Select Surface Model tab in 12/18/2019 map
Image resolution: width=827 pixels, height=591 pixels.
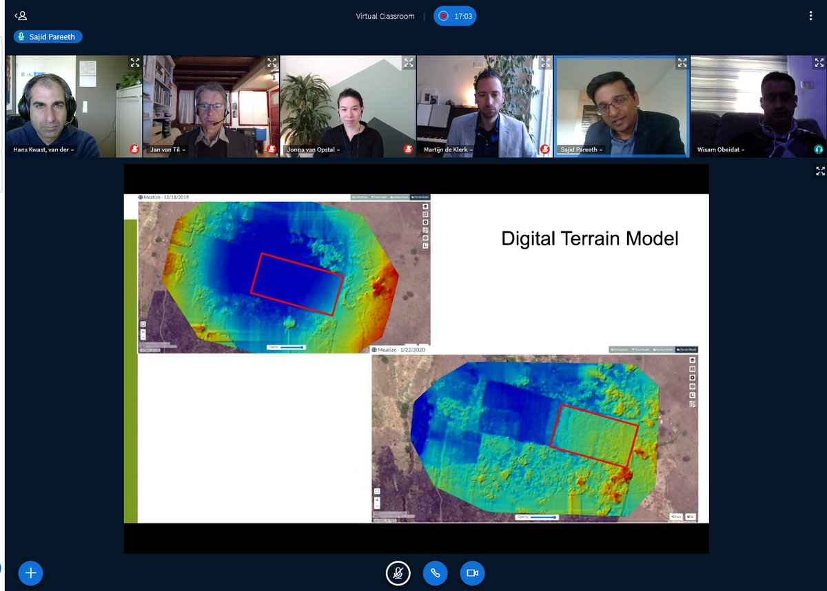tap(400, 197)
